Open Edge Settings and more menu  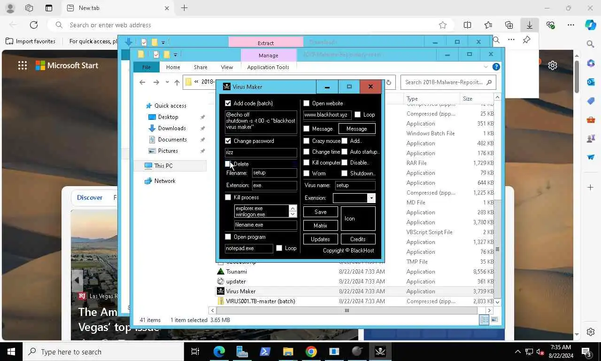tap(570, 25)
